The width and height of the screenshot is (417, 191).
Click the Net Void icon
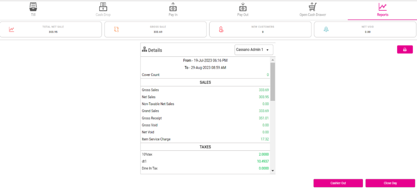click(326, 29)
